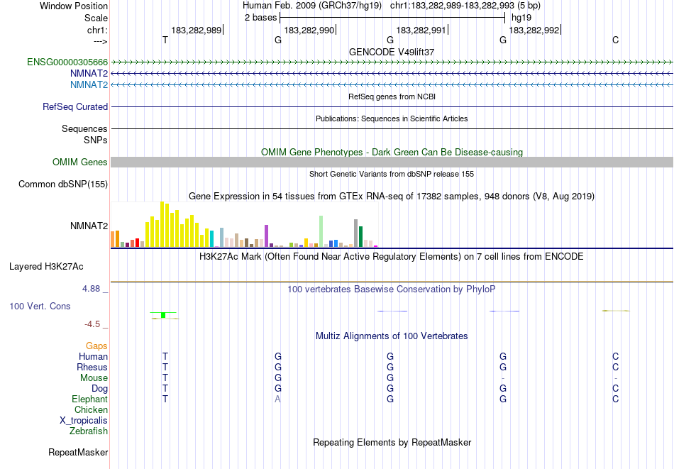
Task: Click the SNPs track label
Action: tap(96, 140)
